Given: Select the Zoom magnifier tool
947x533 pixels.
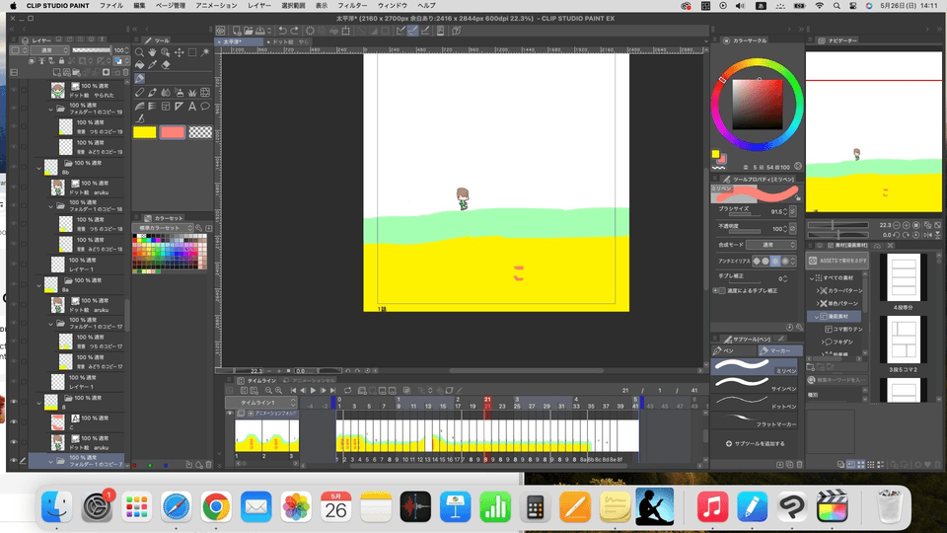Looking at the screenshot, I should [x=139, y=51].
